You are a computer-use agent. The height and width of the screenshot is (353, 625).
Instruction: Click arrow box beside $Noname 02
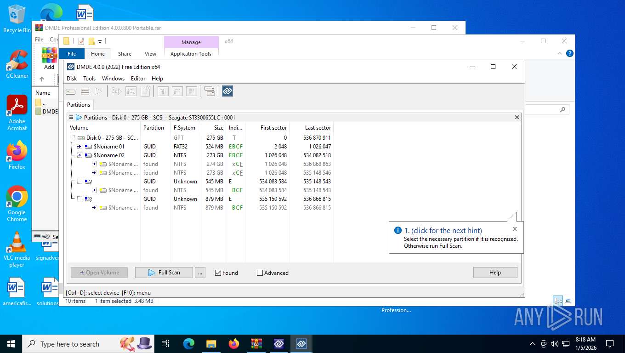(80, 155)
